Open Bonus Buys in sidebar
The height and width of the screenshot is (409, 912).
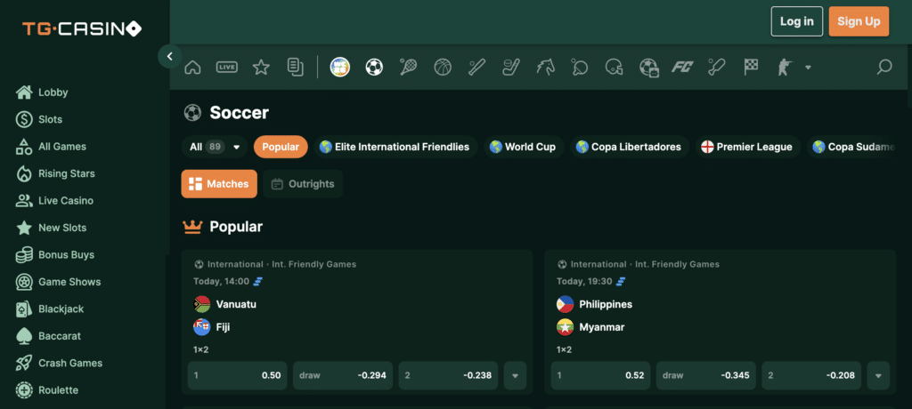(54, 254)
